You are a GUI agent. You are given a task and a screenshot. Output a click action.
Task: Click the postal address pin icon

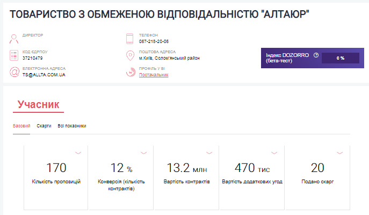pyautogui.click(x=130, y=55)
